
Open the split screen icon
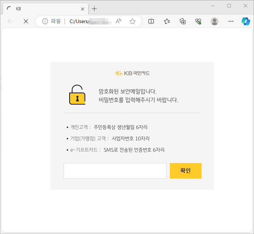[x=151, y=21]
